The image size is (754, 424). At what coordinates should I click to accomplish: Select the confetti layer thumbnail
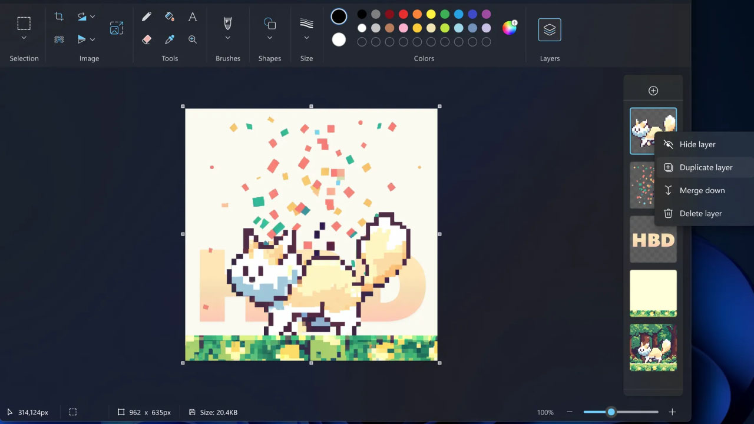[642, 185]
